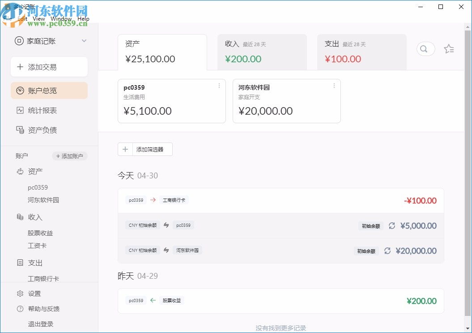Image resolution: width=472 pixels, height=333 pixels.
Task: Open 帮助与反馈 in the sidebar
Action: point(44,309)
